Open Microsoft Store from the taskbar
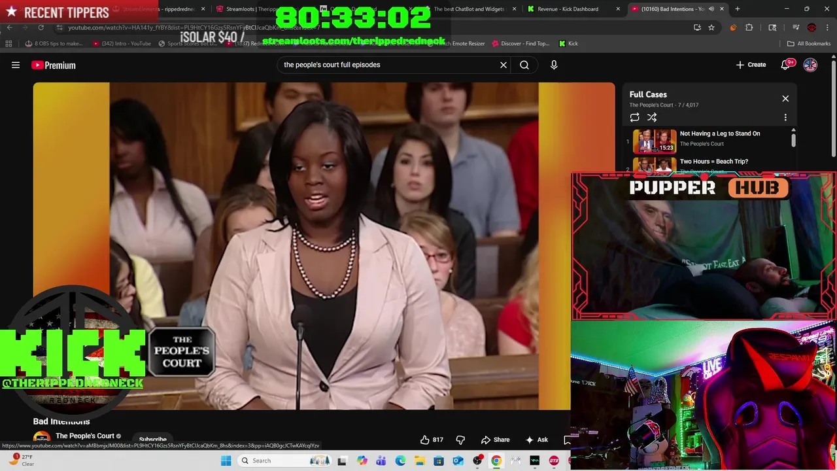Viewport: 837px width, 471px height. [439, 461]
